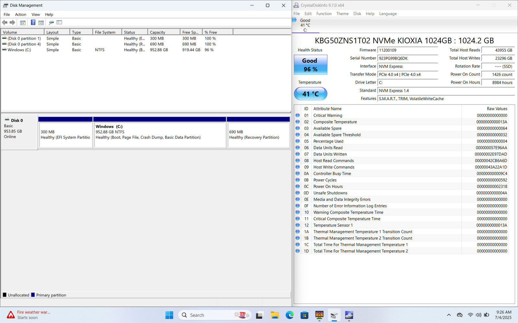Click the checklist settings toolbar icon

pos(59,22)
